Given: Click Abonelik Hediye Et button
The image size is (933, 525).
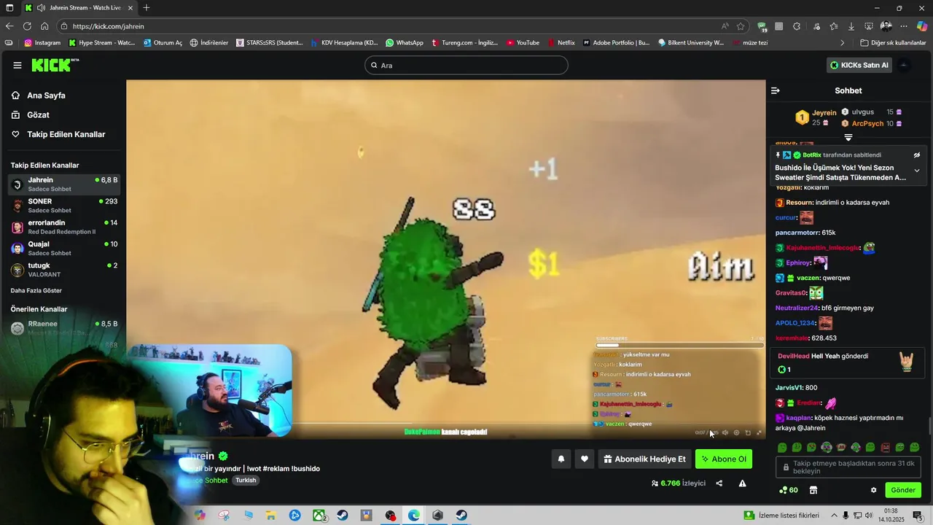Looking at the screenshot, I should (644, 459).
